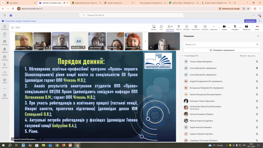Open the Переглянути view options

pyautogui.click(x=196, y=27)
